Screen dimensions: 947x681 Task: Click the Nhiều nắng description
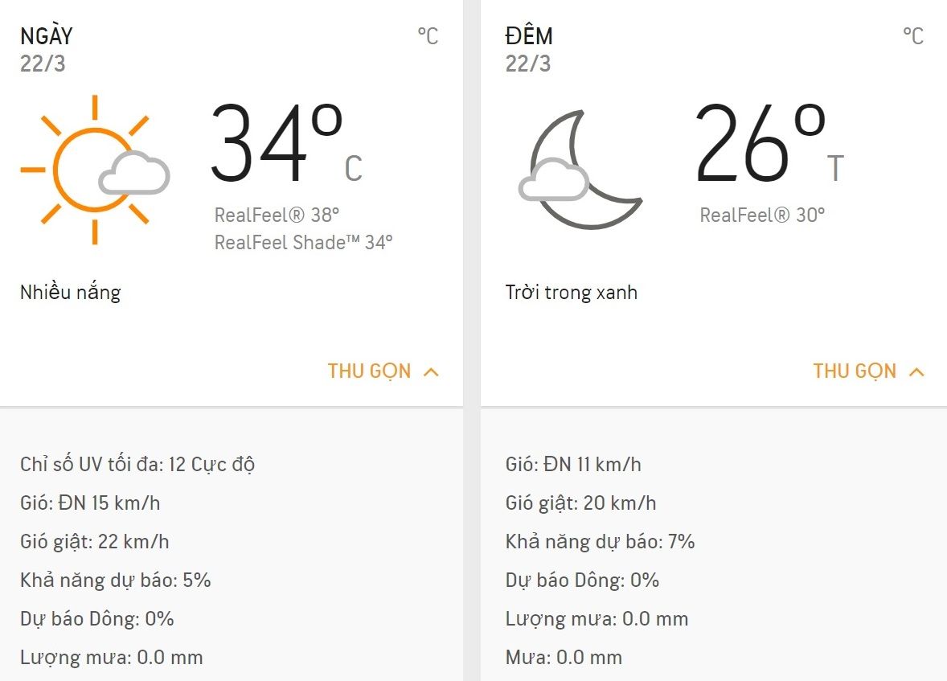71,293
